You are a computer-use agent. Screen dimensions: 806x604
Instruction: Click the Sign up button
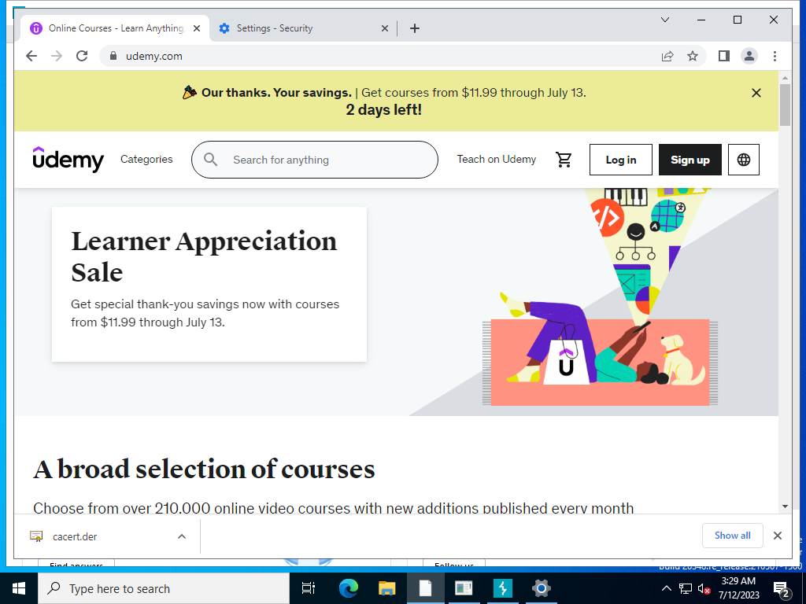coord(690,160)
